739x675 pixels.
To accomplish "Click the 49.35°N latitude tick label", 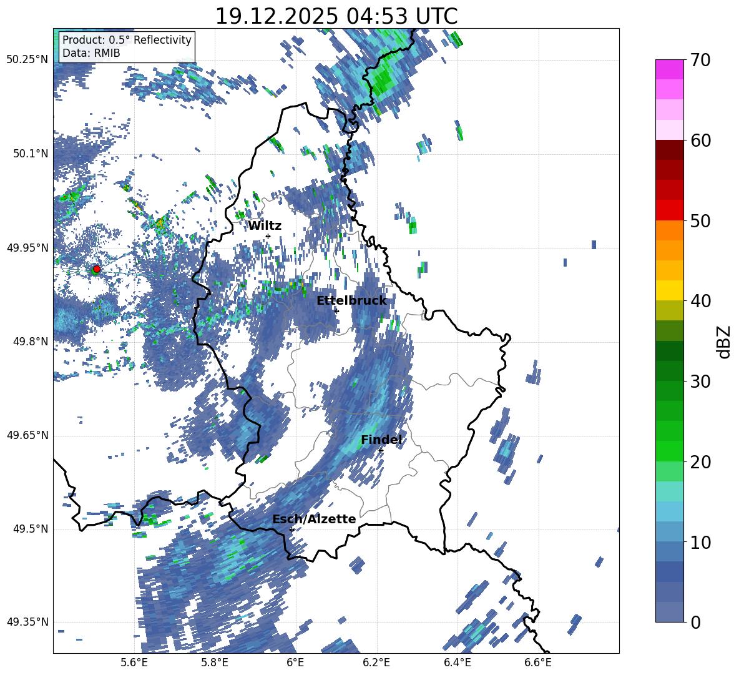I will 27,622.
